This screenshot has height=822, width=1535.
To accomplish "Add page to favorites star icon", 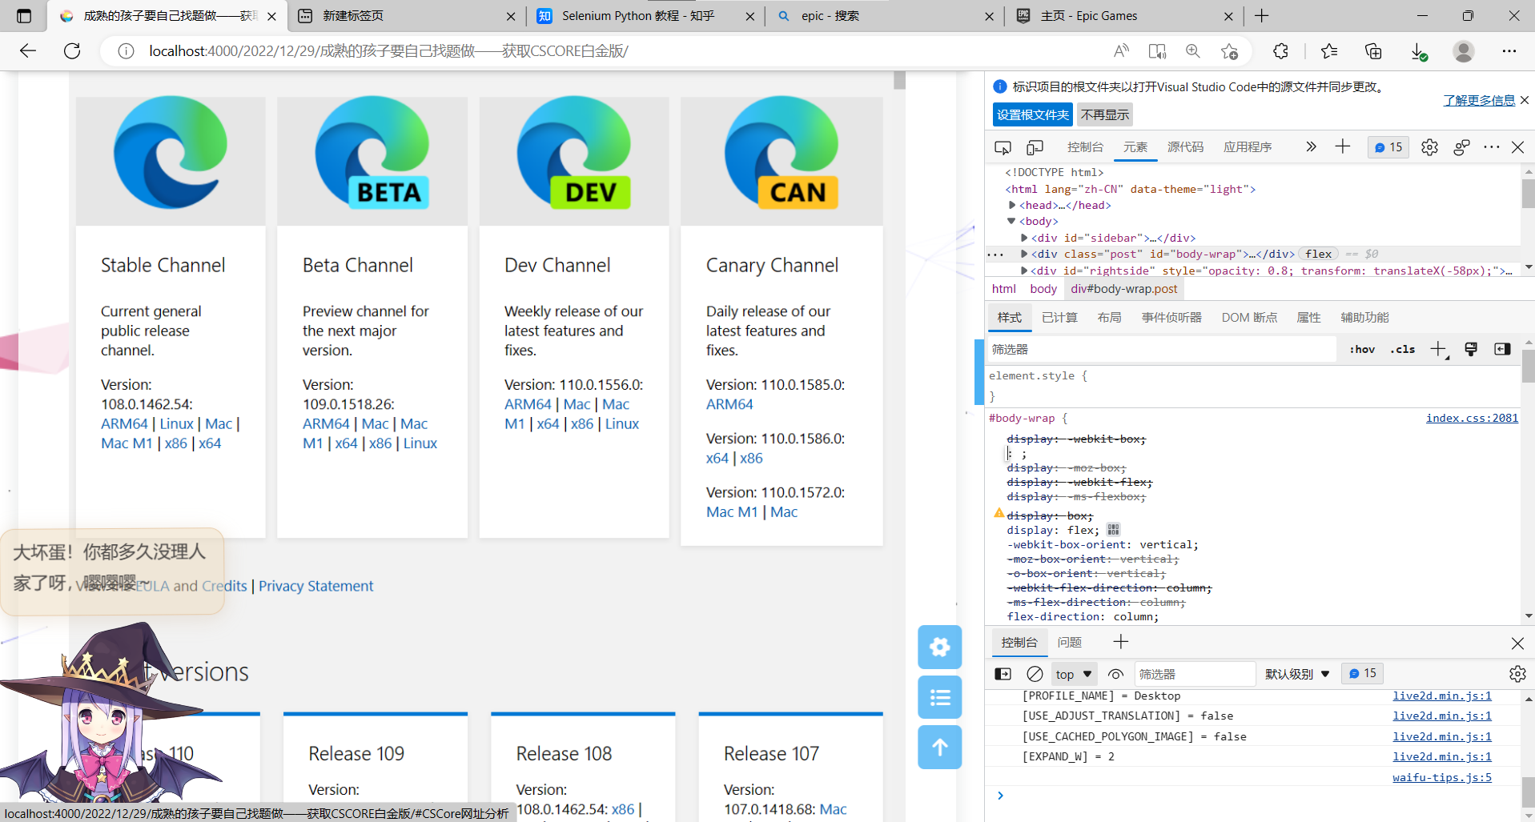I will (1230, 51).
